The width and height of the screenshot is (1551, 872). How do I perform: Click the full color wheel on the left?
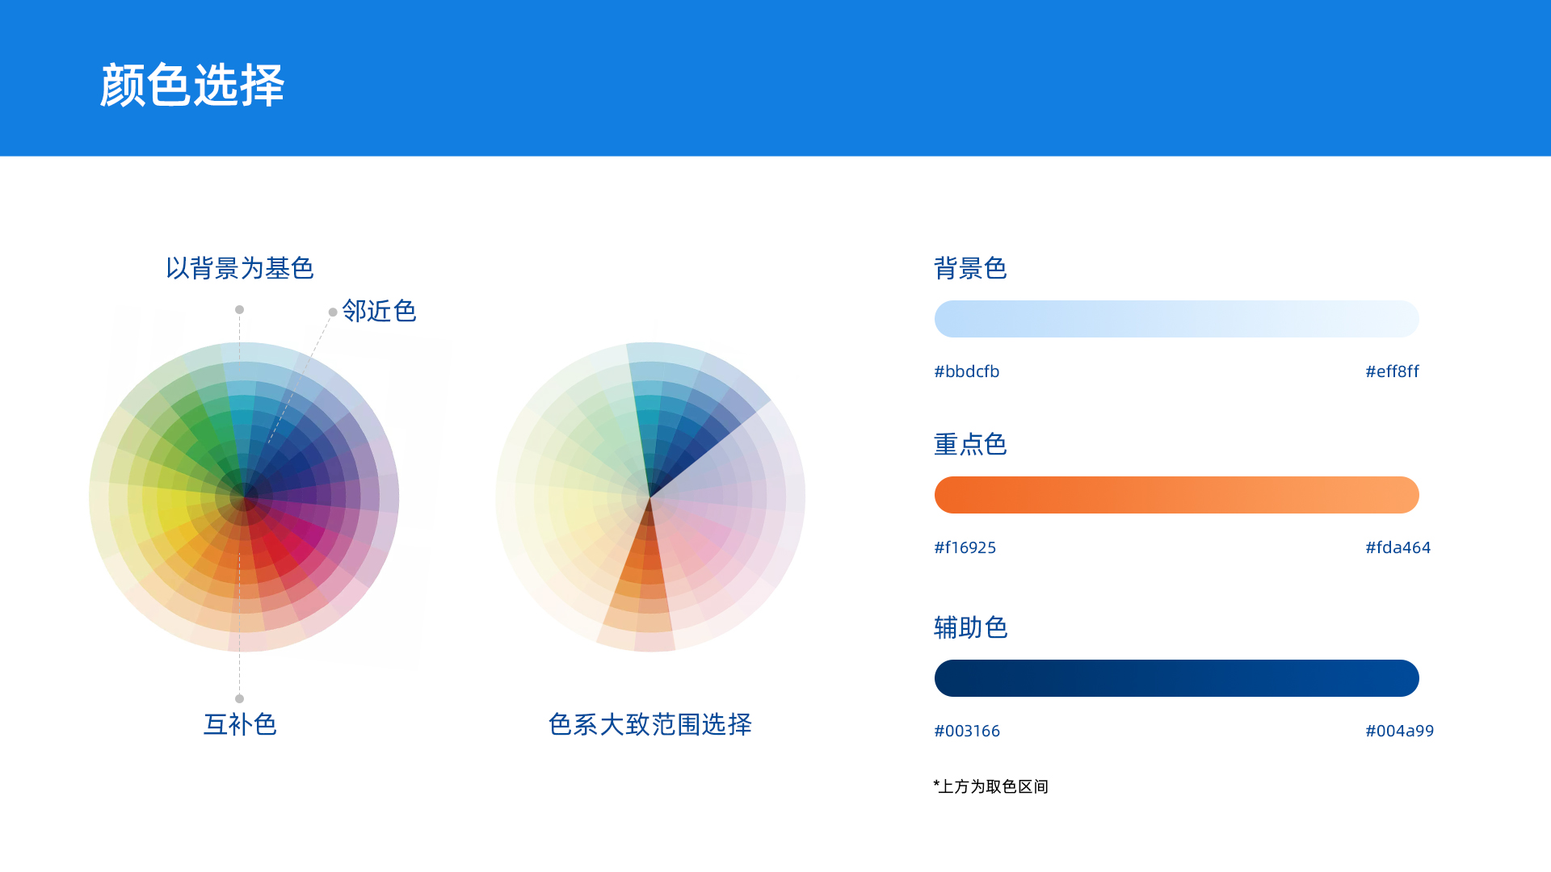pyautogui.click(x=244, y=497)
